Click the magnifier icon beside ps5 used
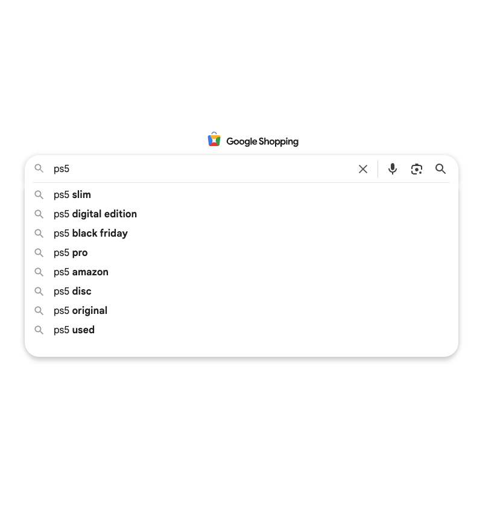503x521 pixels. pos(39,330)
